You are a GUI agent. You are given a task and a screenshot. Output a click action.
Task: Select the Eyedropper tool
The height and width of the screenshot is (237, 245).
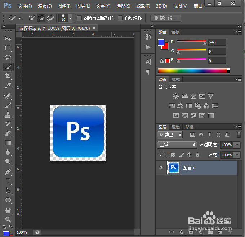tap(8, 86)
